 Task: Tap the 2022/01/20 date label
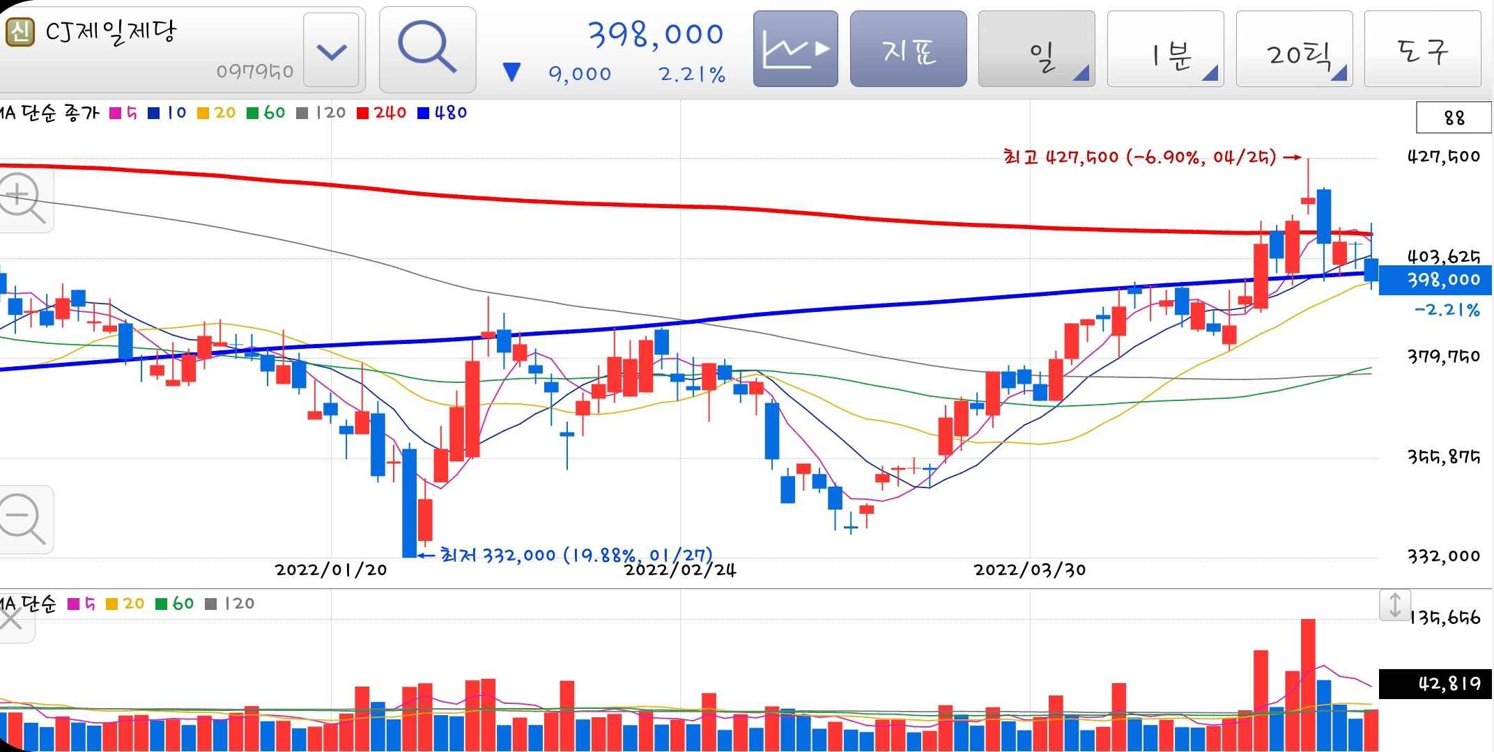tap(331, 570)
